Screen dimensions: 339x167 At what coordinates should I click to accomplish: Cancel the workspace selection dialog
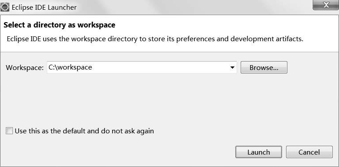click(309, 152)
